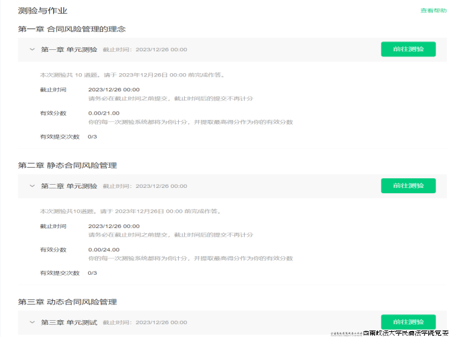Collapse the 第二章 单元测验 section chevron
449x337 pixels.
(x=31, y=186)
